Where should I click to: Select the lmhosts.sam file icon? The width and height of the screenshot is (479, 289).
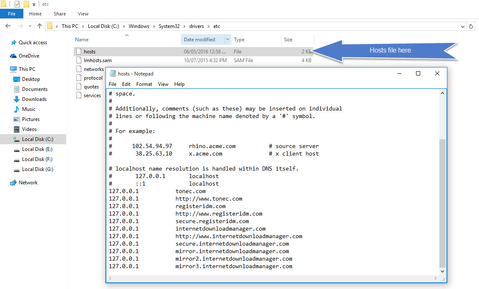(79, 60)
